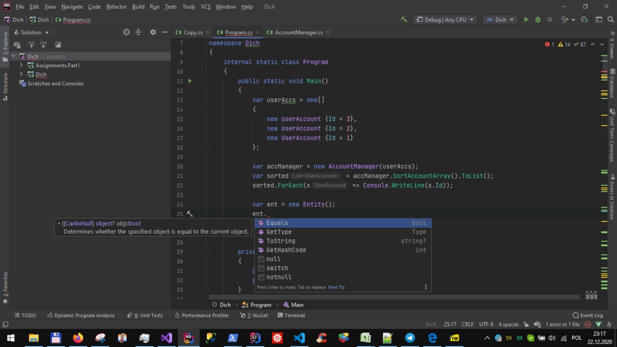The height and width of the screenshot is (347, 617).
Task: Open Solution panel settings gear
Action: 153,32
